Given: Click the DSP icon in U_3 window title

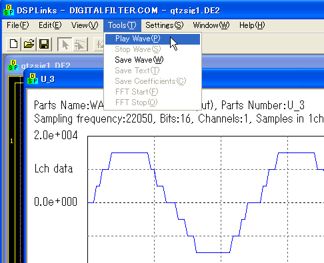Looking at the screenshot, I should point(33,79).
